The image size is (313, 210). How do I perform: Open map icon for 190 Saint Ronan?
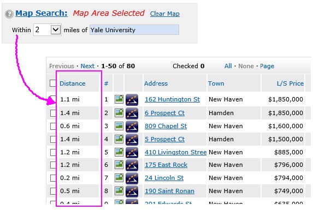[x=132, y=191]
